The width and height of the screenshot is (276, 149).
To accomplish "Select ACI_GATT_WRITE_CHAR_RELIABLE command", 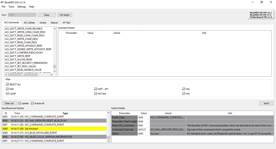I will [24, 29].
